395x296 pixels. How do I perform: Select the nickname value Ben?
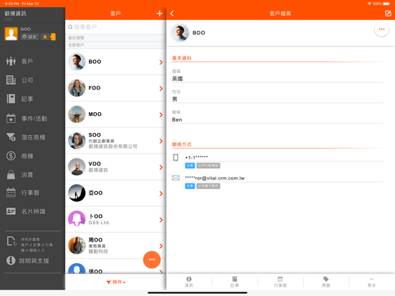(x=177, y=120)
